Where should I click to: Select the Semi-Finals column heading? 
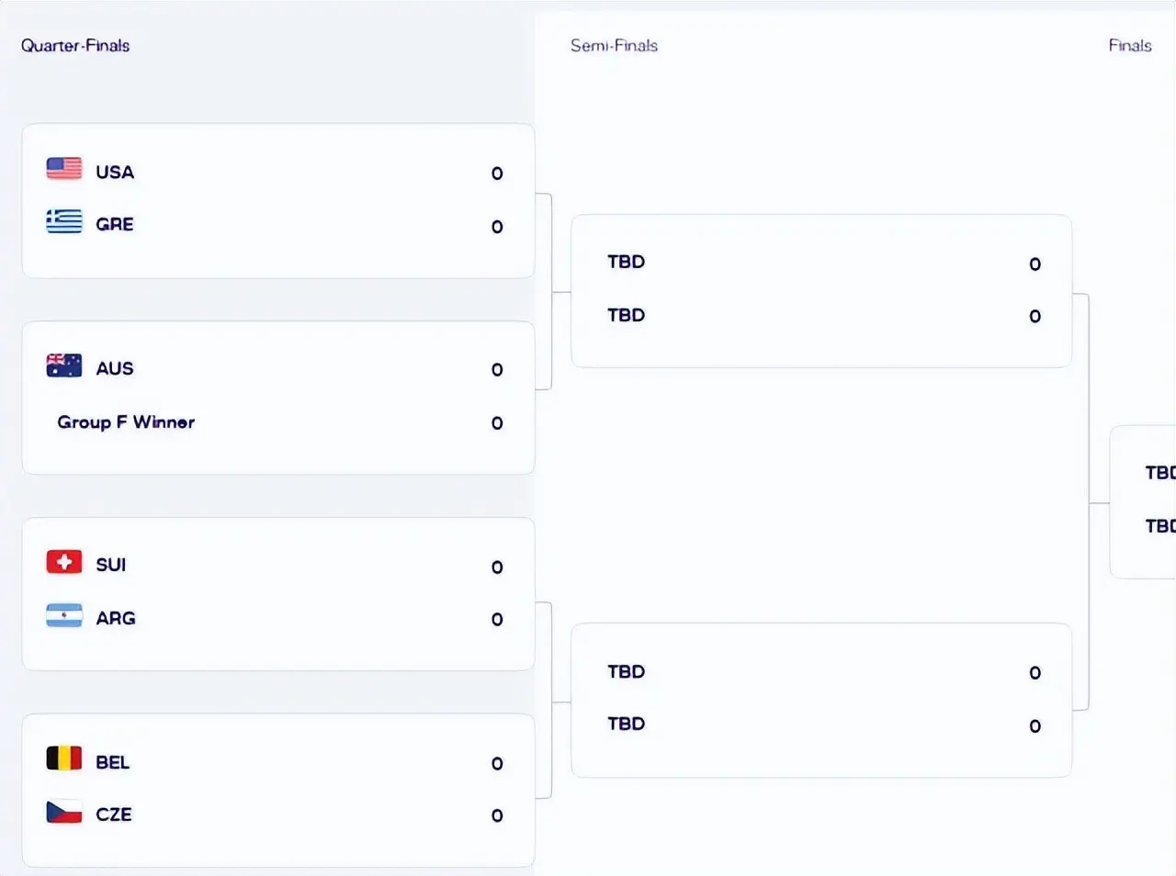(614, 46)
